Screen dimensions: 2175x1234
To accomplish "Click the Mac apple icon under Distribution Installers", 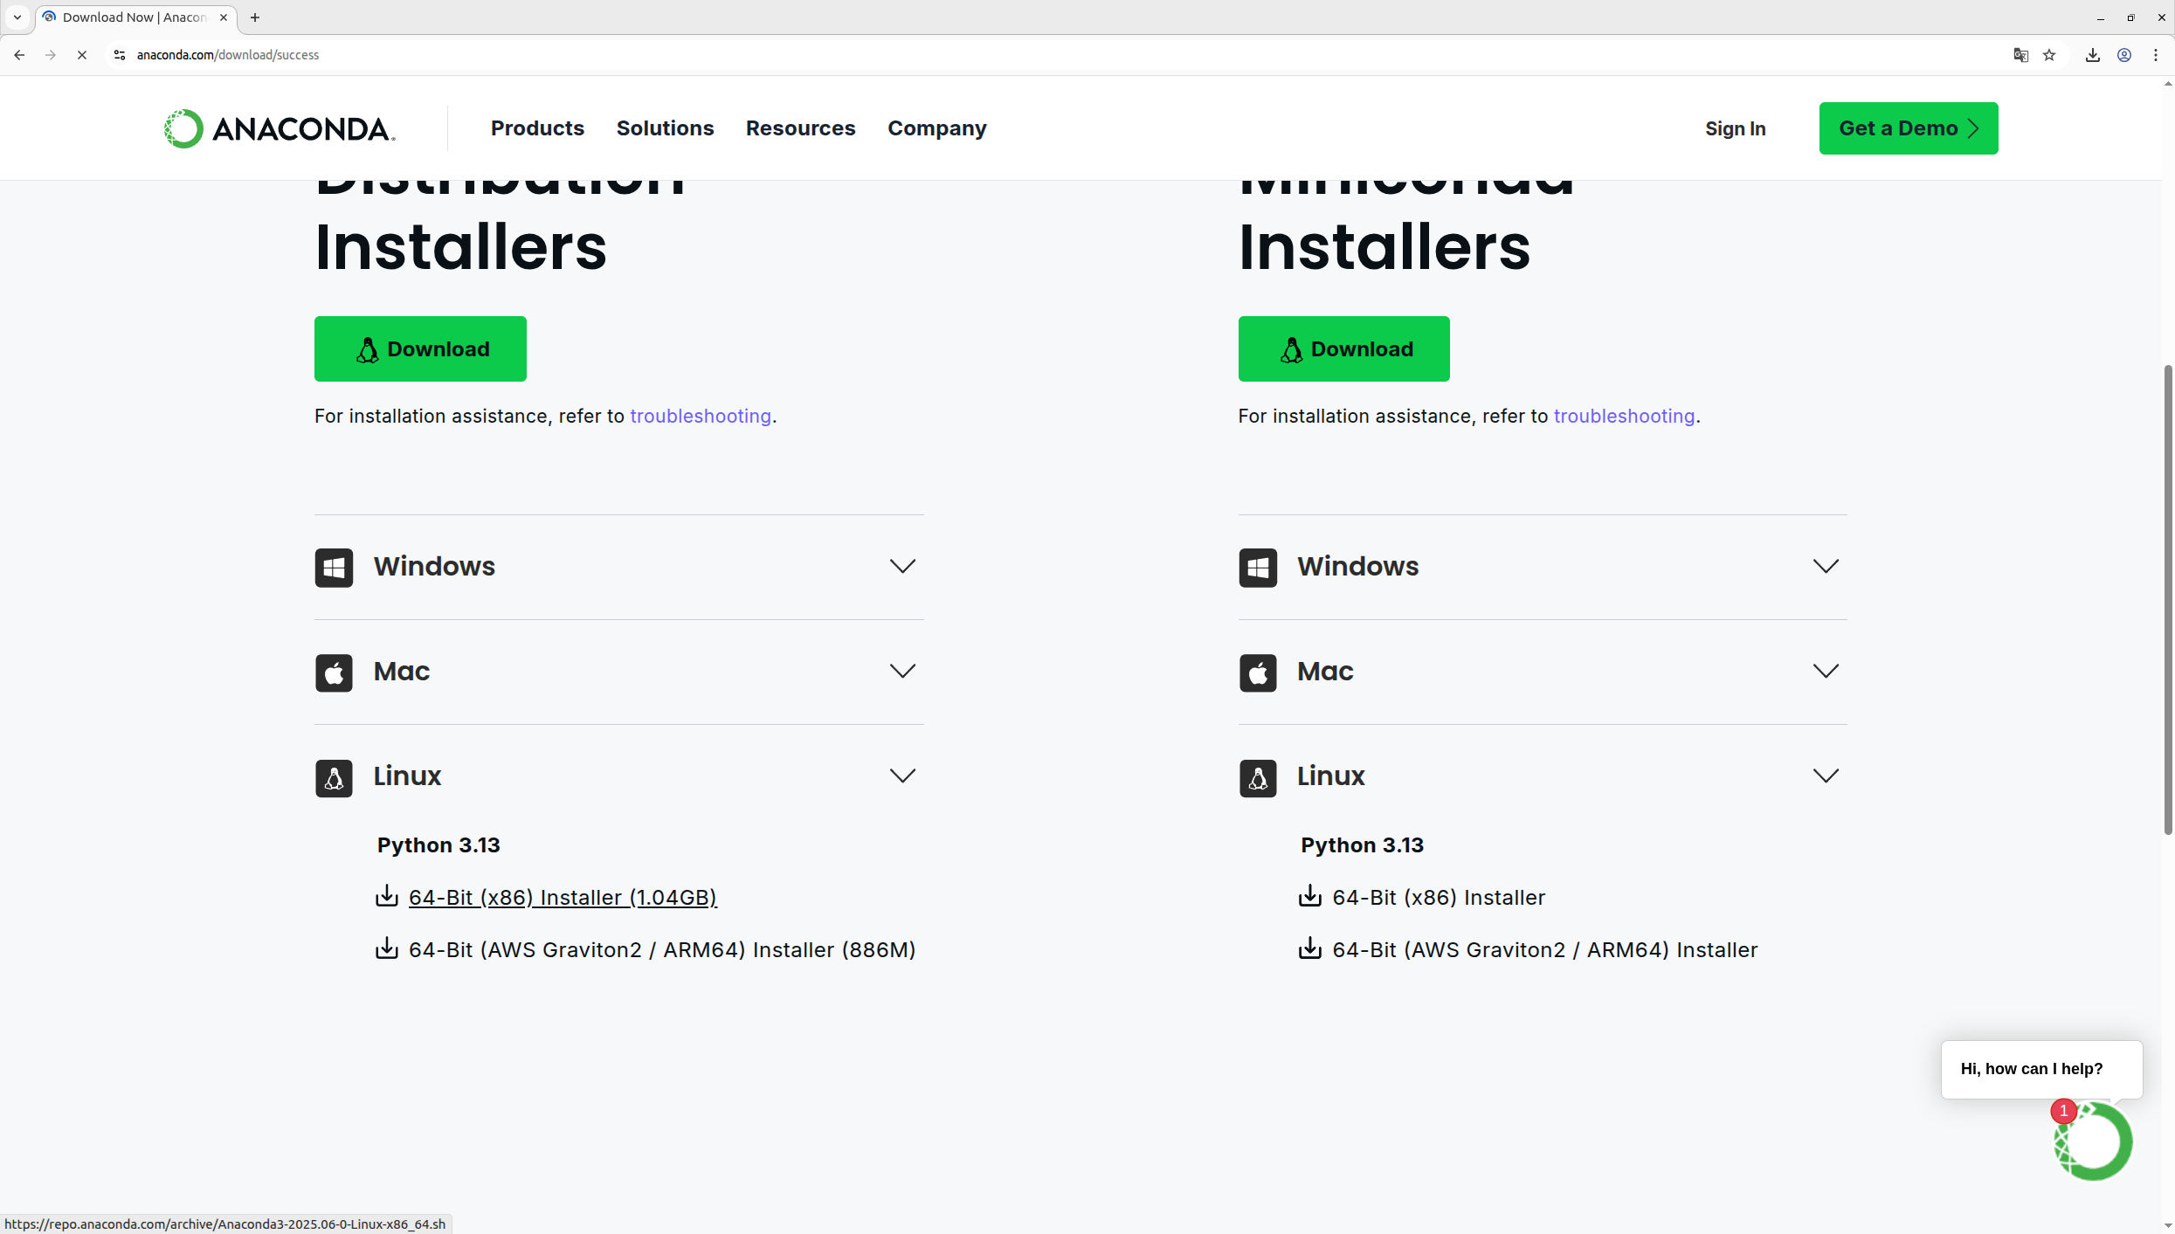I will click(x=334, y=672).
